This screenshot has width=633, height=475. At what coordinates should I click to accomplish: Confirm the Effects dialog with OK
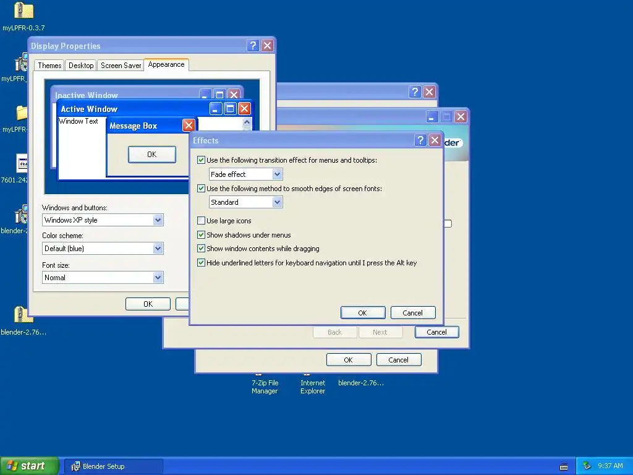[x=363, y=312]
